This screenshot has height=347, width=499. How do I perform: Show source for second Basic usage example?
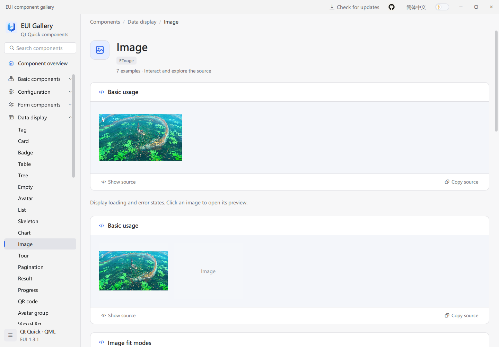118,315
